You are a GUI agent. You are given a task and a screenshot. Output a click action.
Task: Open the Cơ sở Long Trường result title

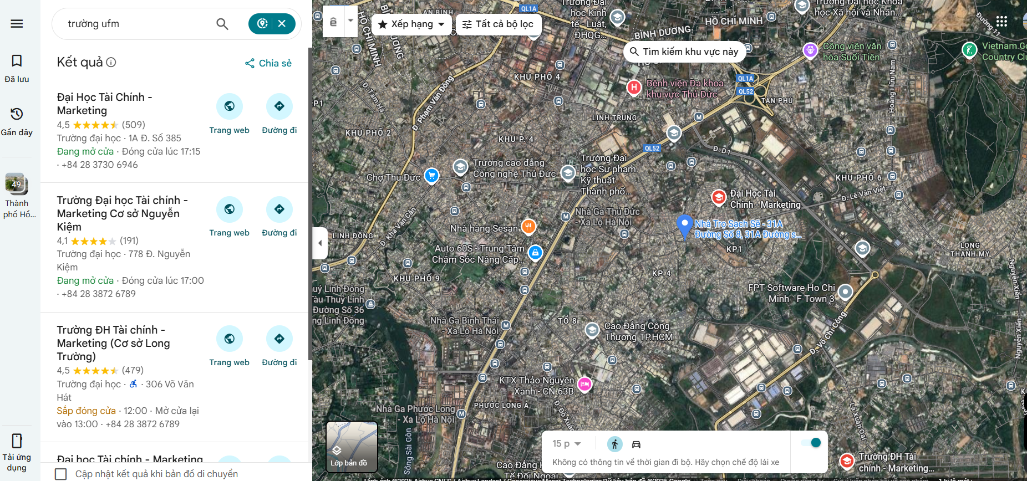click(113, 343)
